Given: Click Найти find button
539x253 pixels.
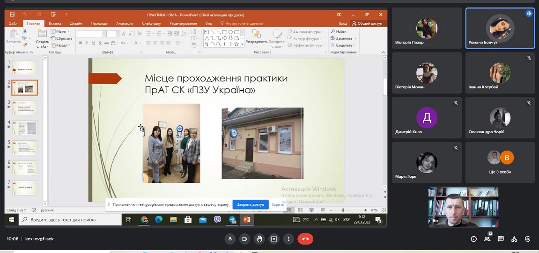Looking at the screenshot, I should pyautogui.click(x=339, y=32).
